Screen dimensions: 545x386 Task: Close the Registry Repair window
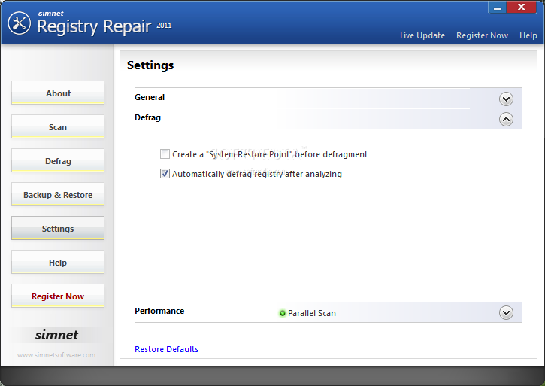[x=522, y=8]
